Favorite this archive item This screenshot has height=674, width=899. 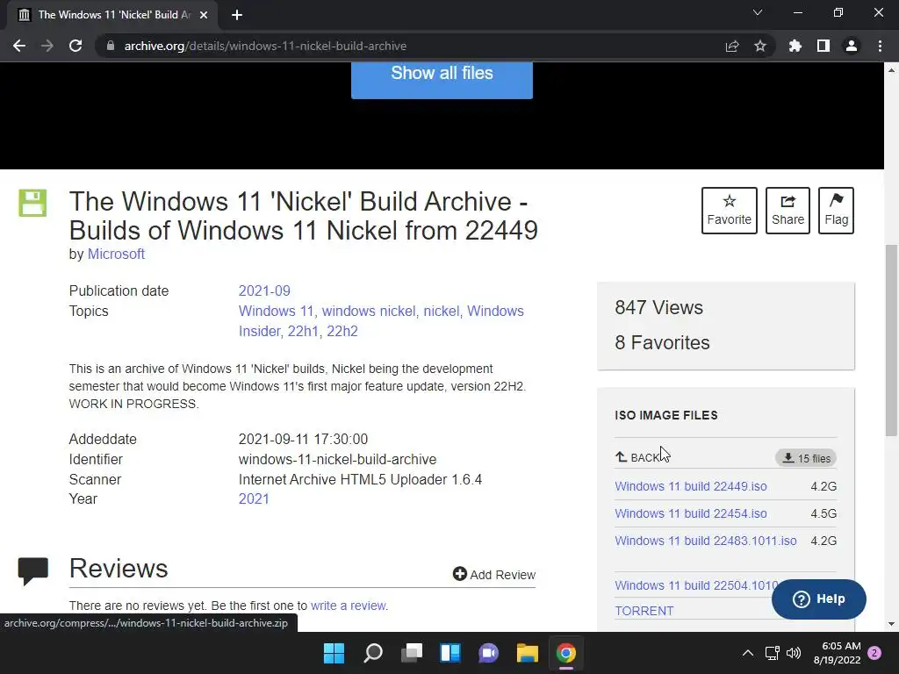click(x=730, y=211)
